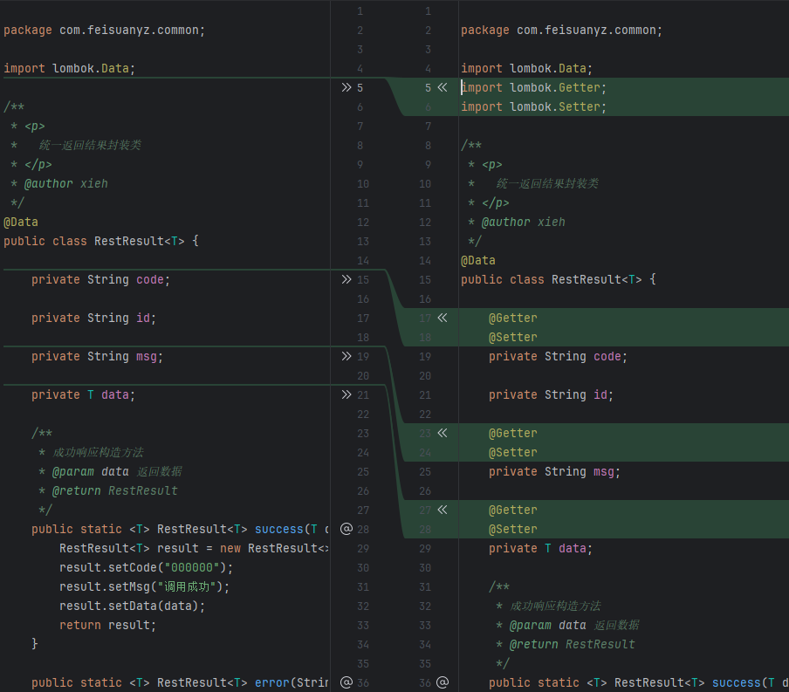
Task: Click the @Data annotation in the right pane
Action: coord(478,260)
